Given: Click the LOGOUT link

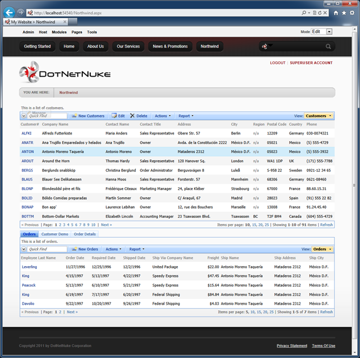Looking at the screenshot, I should pos(278,63).
